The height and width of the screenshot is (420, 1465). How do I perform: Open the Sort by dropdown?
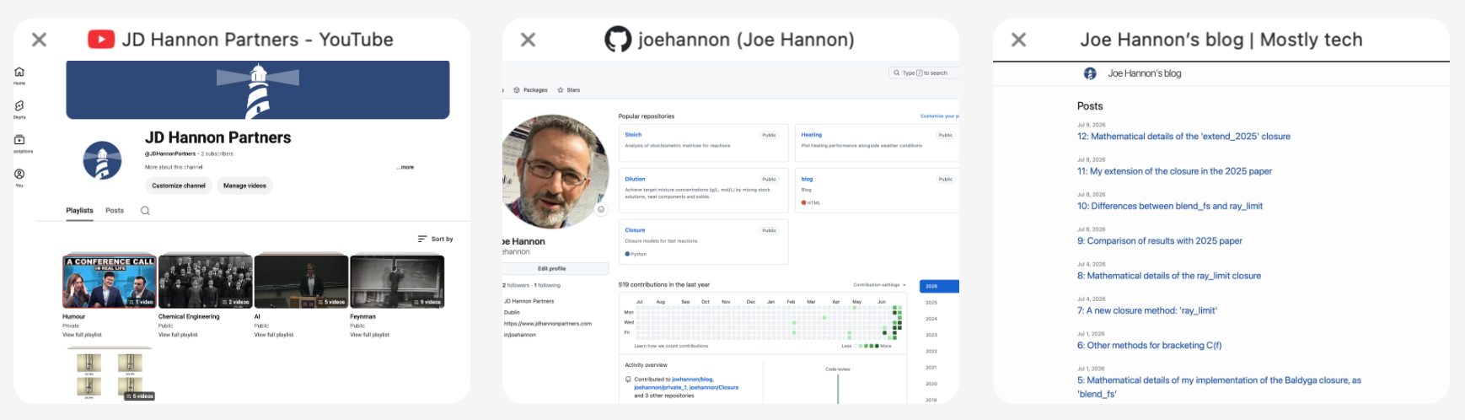[436, 239]
